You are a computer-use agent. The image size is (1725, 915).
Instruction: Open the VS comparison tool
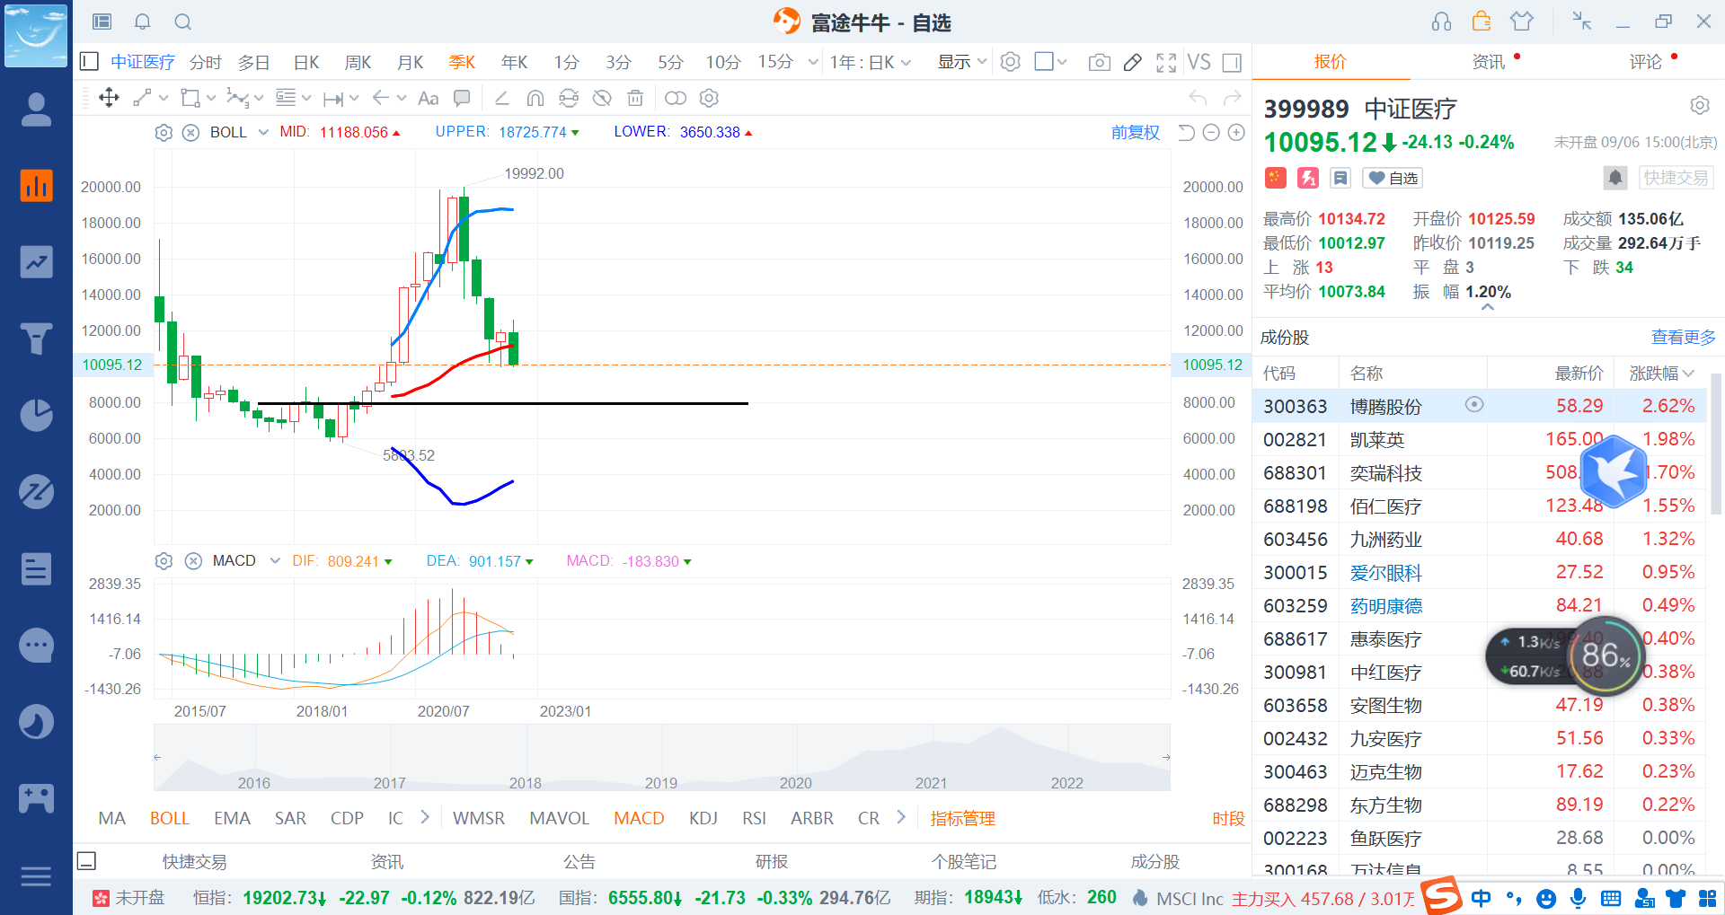[x=1199, y=62]
